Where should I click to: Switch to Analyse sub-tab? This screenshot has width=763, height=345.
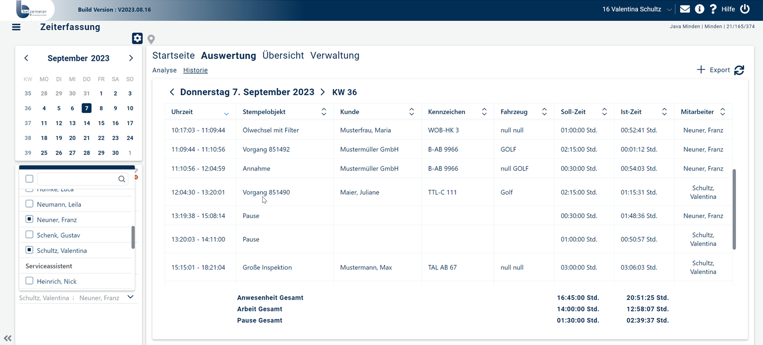164,70
